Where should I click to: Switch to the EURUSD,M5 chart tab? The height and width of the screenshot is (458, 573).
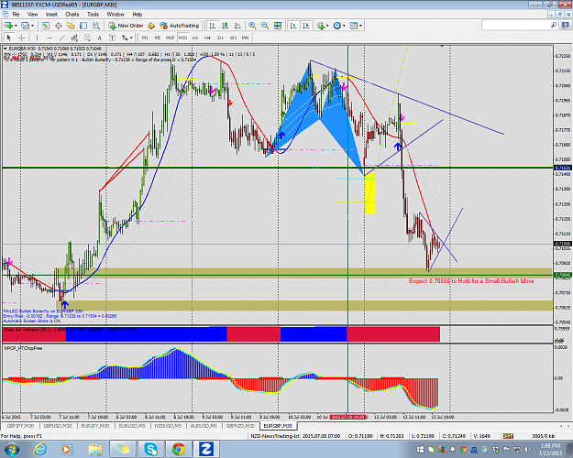[132, 426]
